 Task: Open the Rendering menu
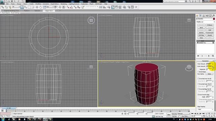click(x=64, y=4)
